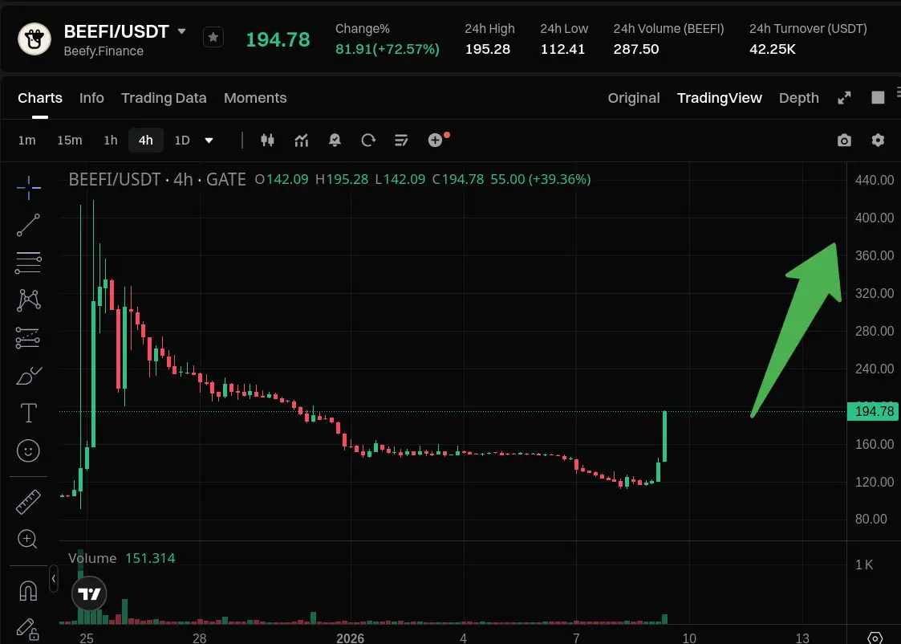The image size is (901, 644).
Task: Switch to the Charts tab
Action: [39, 98]
